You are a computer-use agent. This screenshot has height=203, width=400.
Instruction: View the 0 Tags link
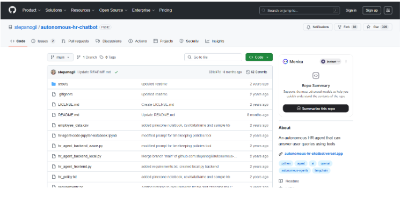(108, 57)
